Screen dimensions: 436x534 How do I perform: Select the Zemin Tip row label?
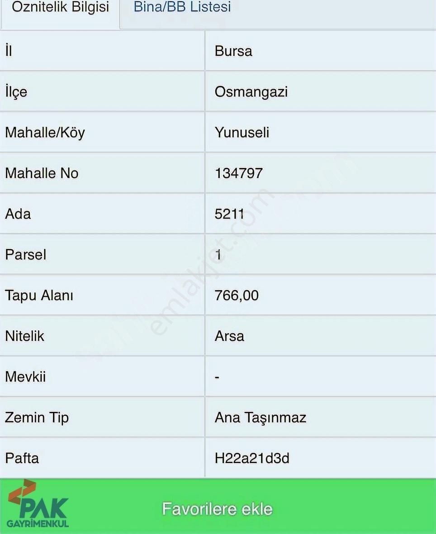coord(37,418)
